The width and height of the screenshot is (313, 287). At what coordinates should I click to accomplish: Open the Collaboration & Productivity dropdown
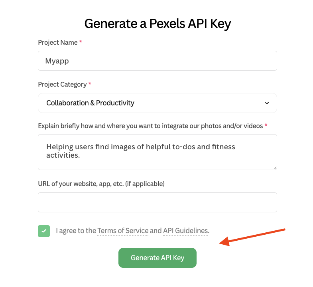point(157,103)
